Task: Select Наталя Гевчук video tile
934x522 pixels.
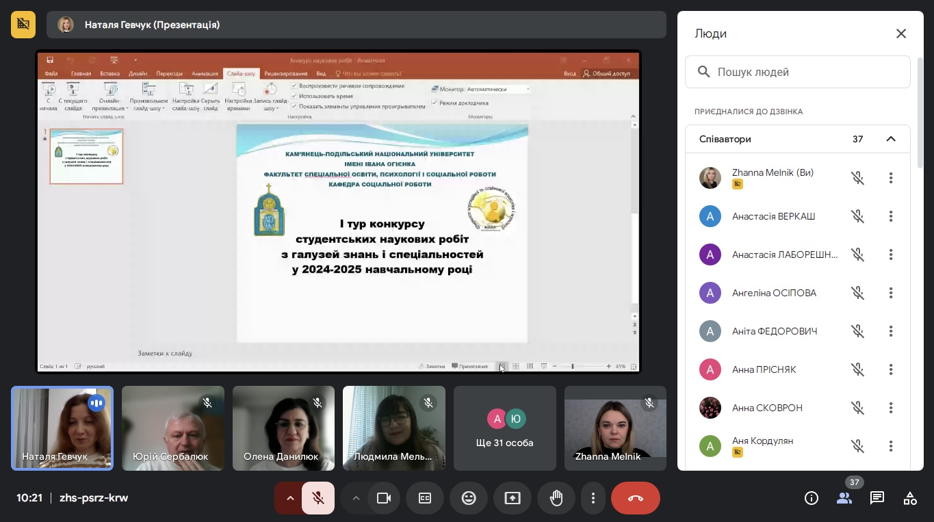Action: [x=62, y=428]
